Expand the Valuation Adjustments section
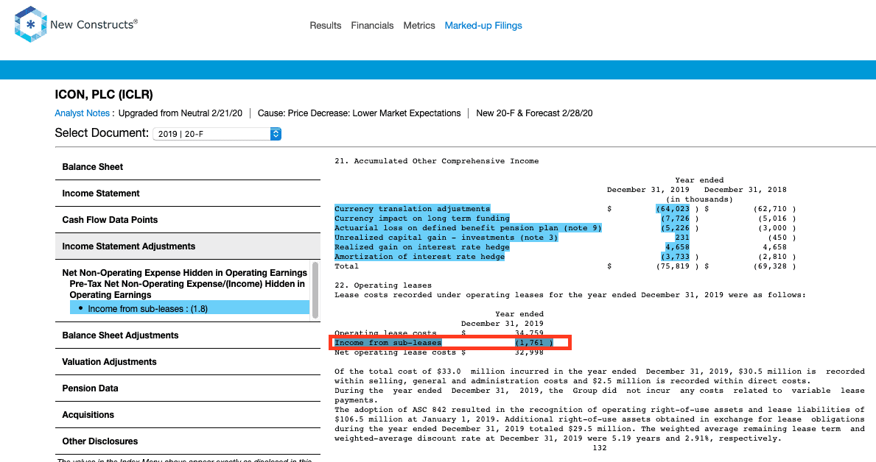 coord(188,361)
